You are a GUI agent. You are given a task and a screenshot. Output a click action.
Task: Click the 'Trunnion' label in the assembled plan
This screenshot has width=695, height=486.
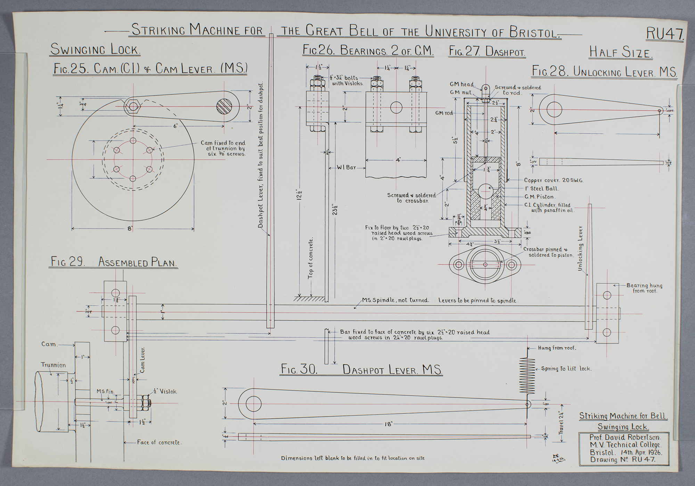(x=53, y=365)
